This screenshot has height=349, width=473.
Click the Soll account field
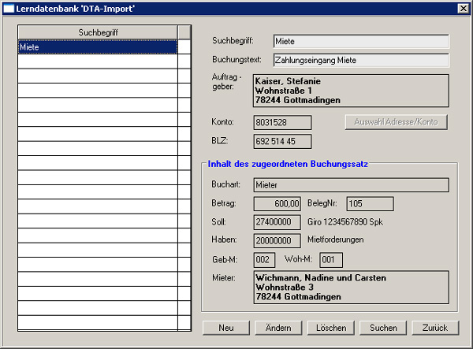coord(277,223)
